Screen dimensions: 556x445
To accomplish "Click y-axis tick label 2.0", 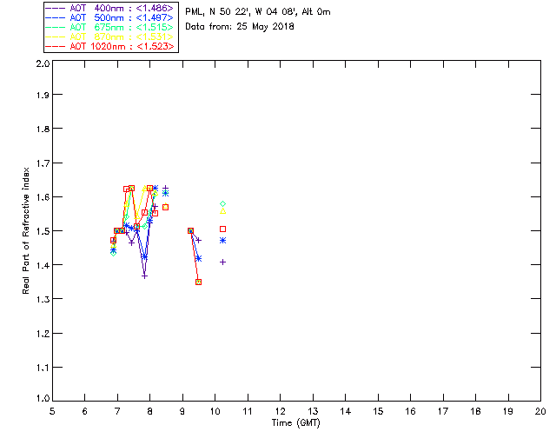I will coord(43,64).
